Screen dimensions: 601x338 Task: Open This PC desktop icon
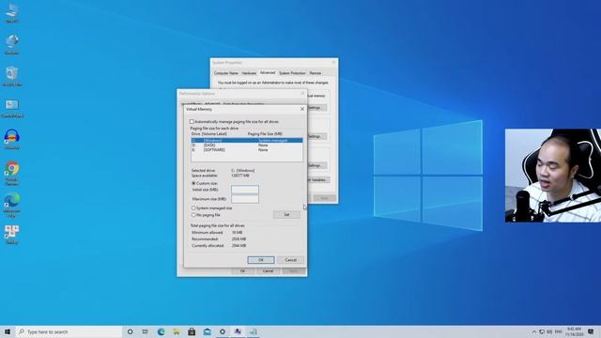[x=12, y=13]
